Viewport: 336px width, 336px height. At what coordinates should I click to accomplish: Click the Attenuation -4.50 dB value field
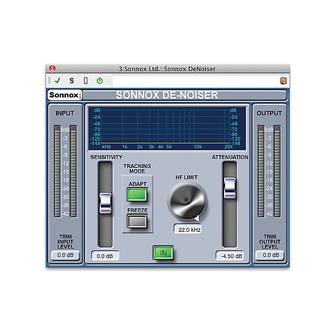(x=230, y=256)
